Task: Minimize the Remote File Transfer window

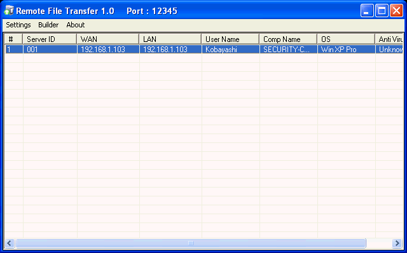Action: (x=367, y=11)
